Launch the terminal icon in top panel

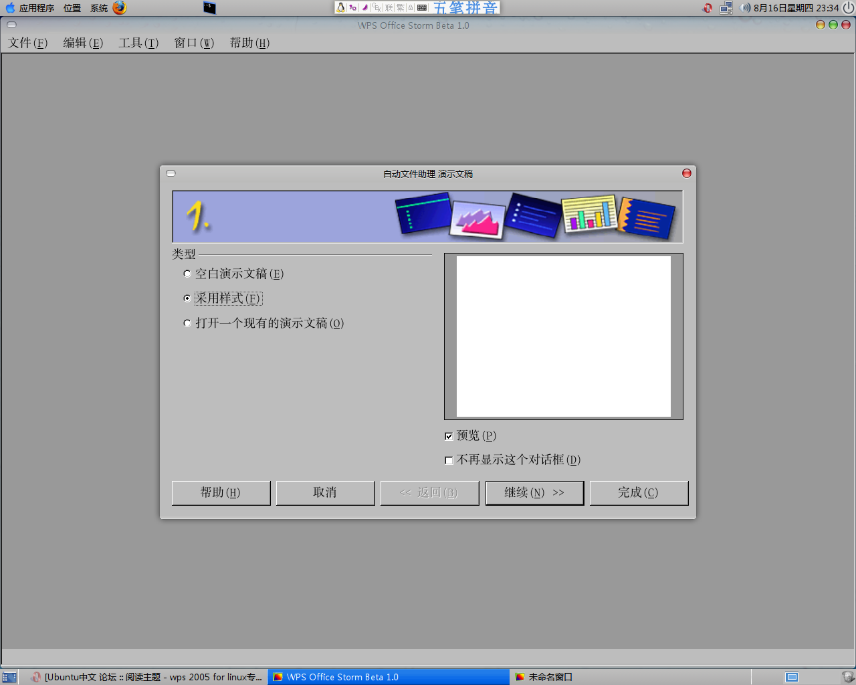[x=209, y=8]
